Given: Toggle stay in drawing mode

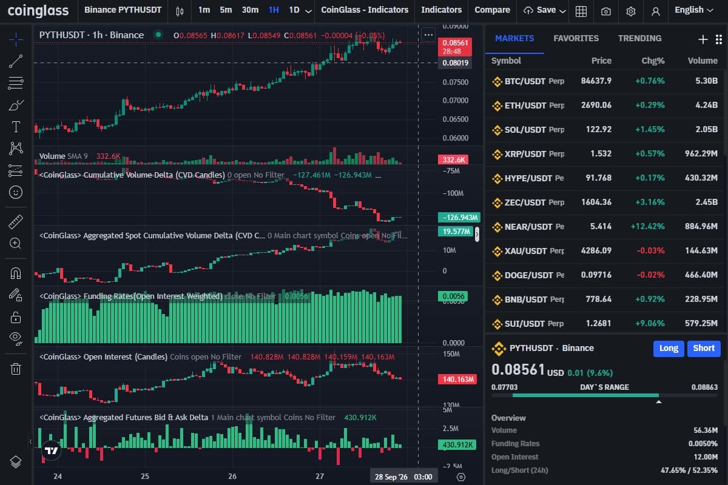Looking at the screenshot, I should tap(16, 295).
